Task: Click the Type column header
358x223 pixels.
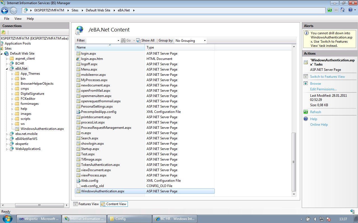Action: pos(180,47)
